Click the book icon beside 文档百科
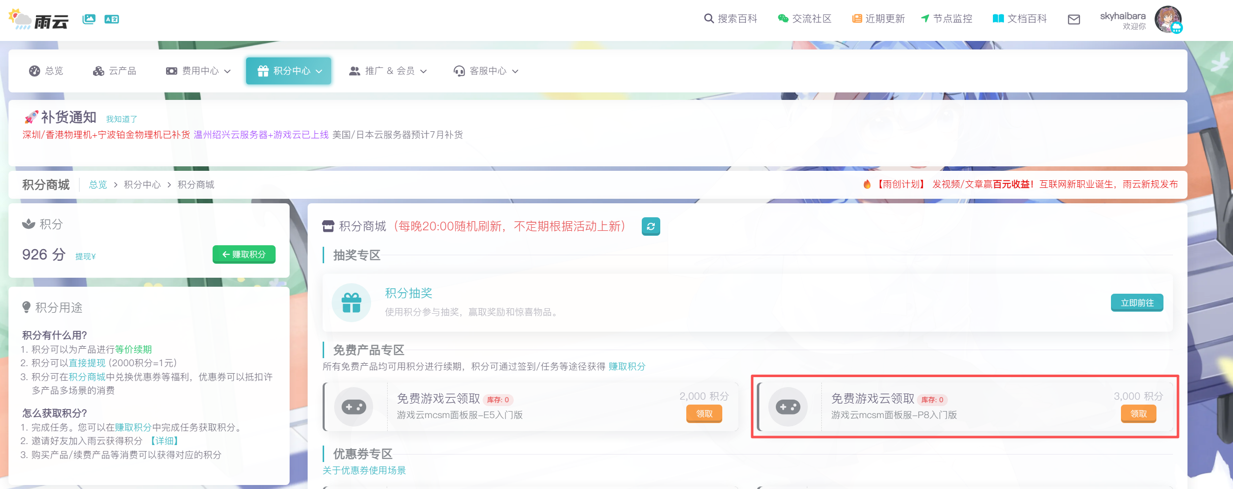Screen dimensions: 1233x489 (x=998, y=18)
